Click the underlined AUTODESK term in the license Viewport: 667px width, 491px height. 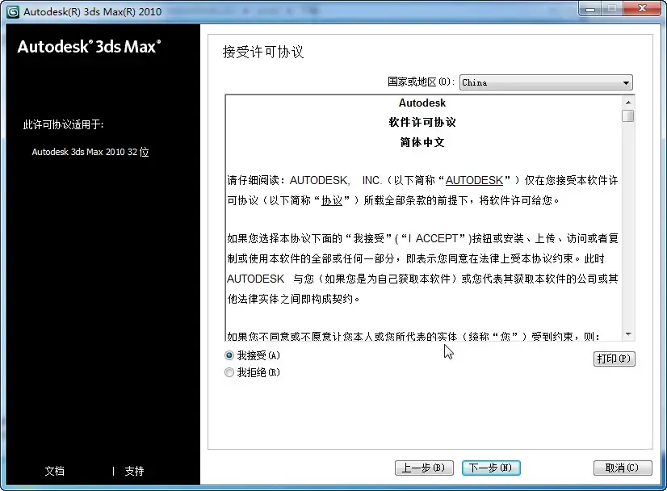[x=474, y=180]
